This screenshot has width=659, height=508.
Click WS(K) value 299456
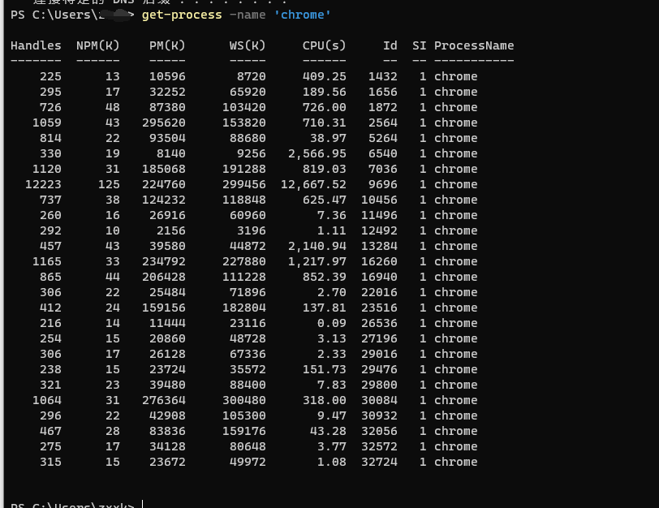click(243, 184)
